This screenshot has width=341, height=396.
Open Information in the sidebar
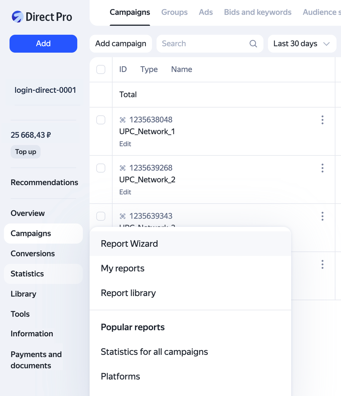(32, 334)
